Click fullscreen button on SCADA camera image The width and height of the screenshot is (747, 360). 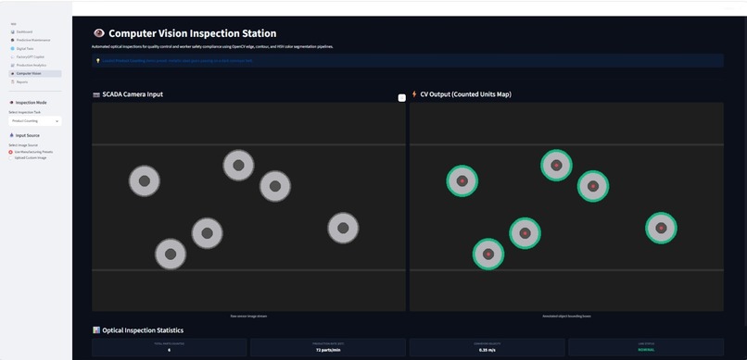point(401,97)
